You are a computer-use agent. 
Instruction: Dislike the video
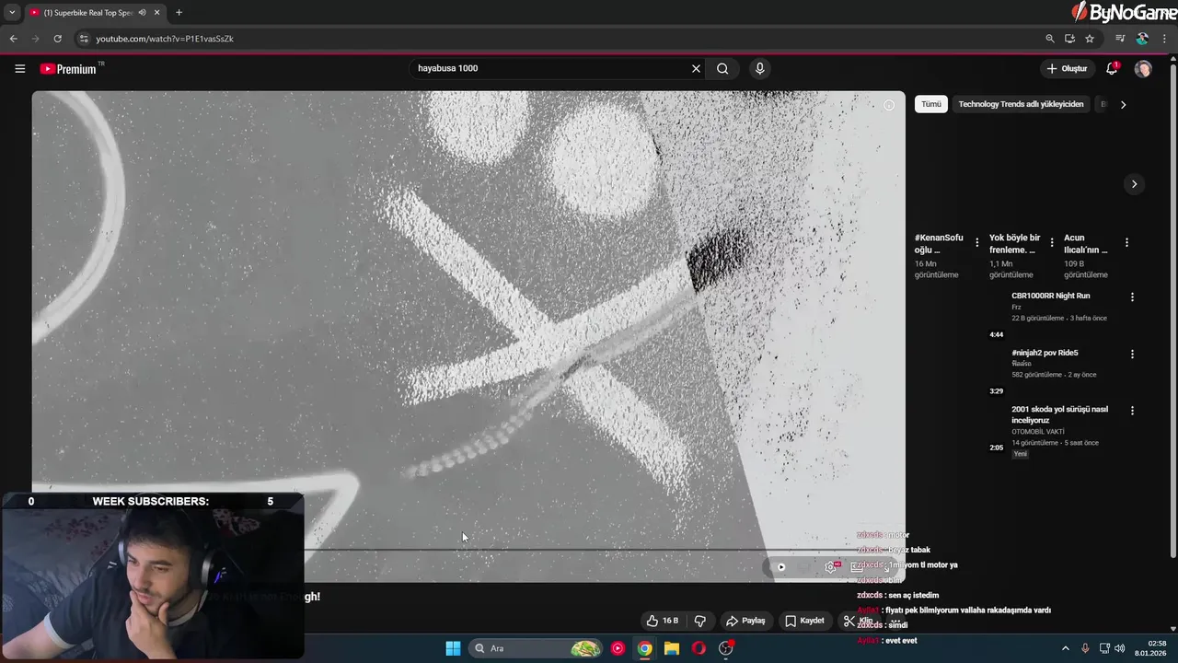699,621
